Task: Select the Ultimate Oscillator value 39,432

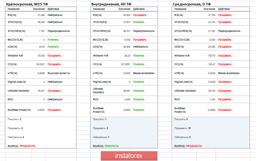Action: click(x=212, y=91)
